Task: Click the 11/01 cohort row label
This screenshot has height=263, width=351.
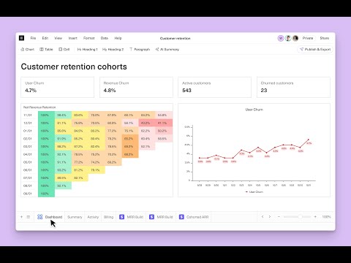Action: (28, 115)
